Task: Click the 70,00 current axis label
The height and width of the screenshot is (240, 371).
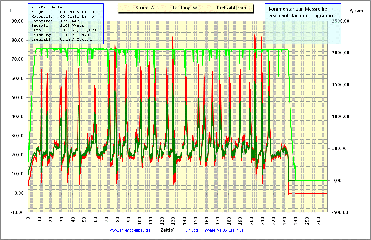Action: coord(17,59)
